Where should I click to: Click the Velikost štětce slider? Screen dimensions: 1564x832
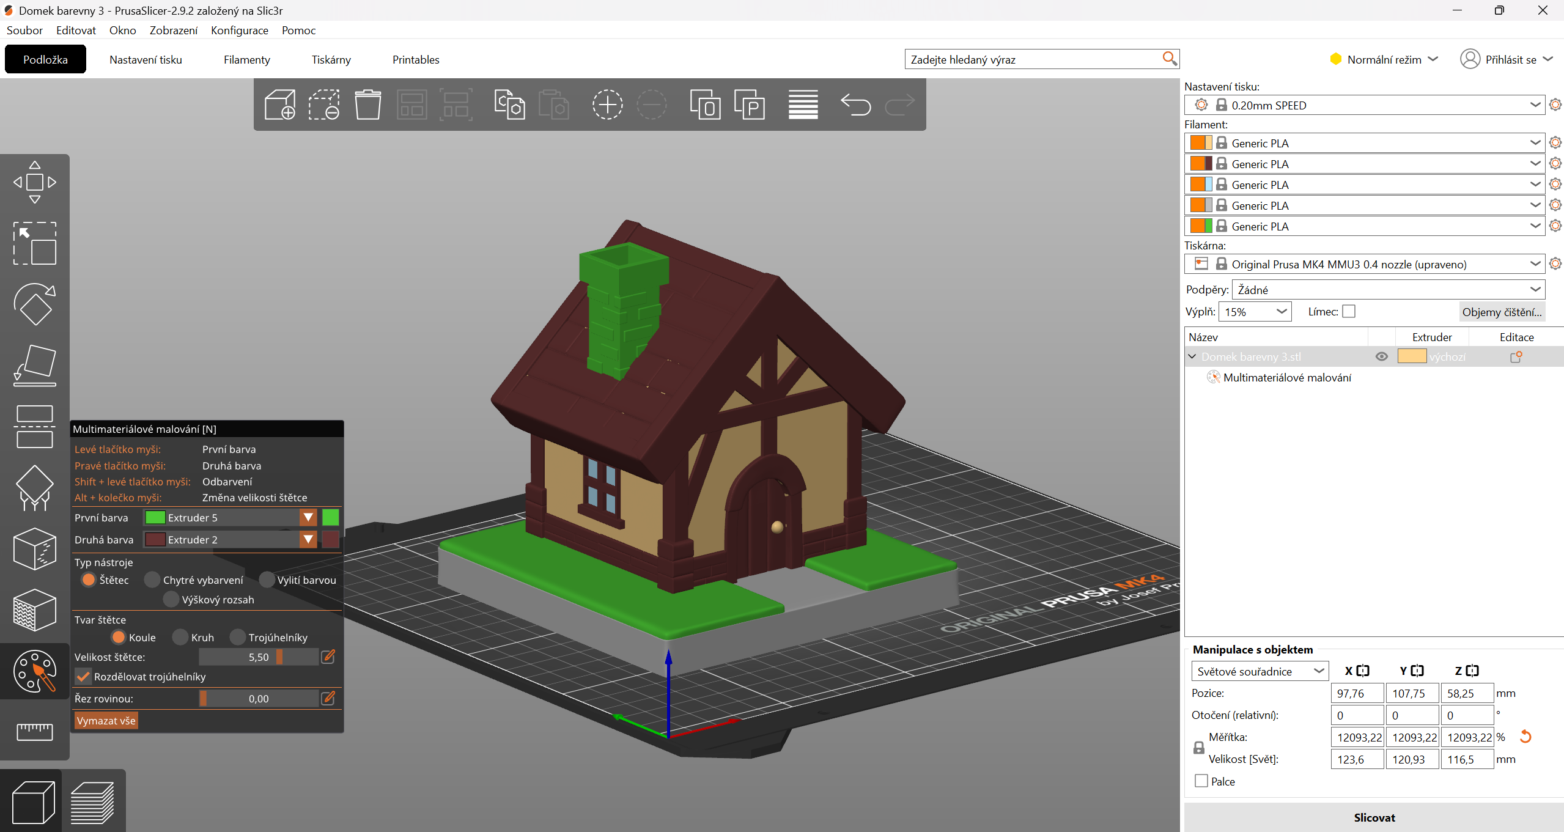pyautogui.click(x=259, y=657)
